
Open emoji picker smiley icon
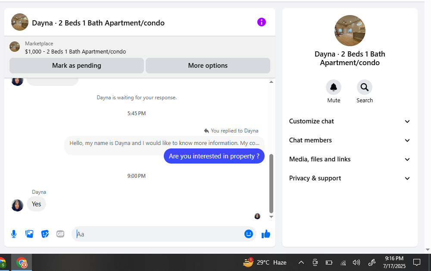pos(249,234)
